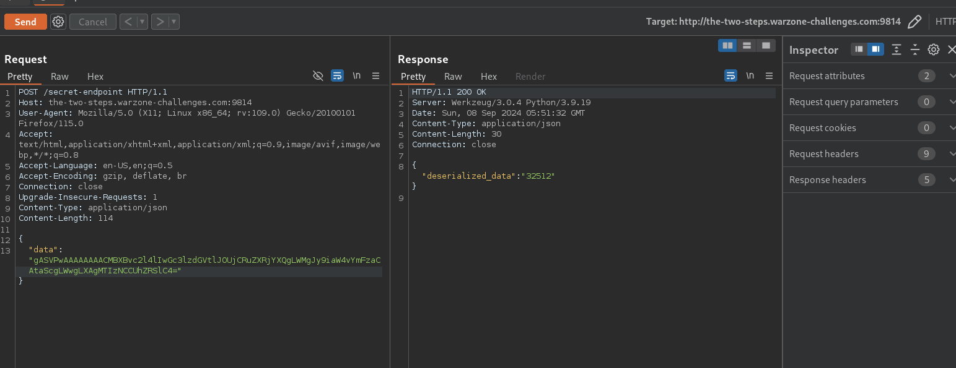Viewport: 956px width, 368px height.
Task: Click the Response headers count badge 5
Action: 927,180
